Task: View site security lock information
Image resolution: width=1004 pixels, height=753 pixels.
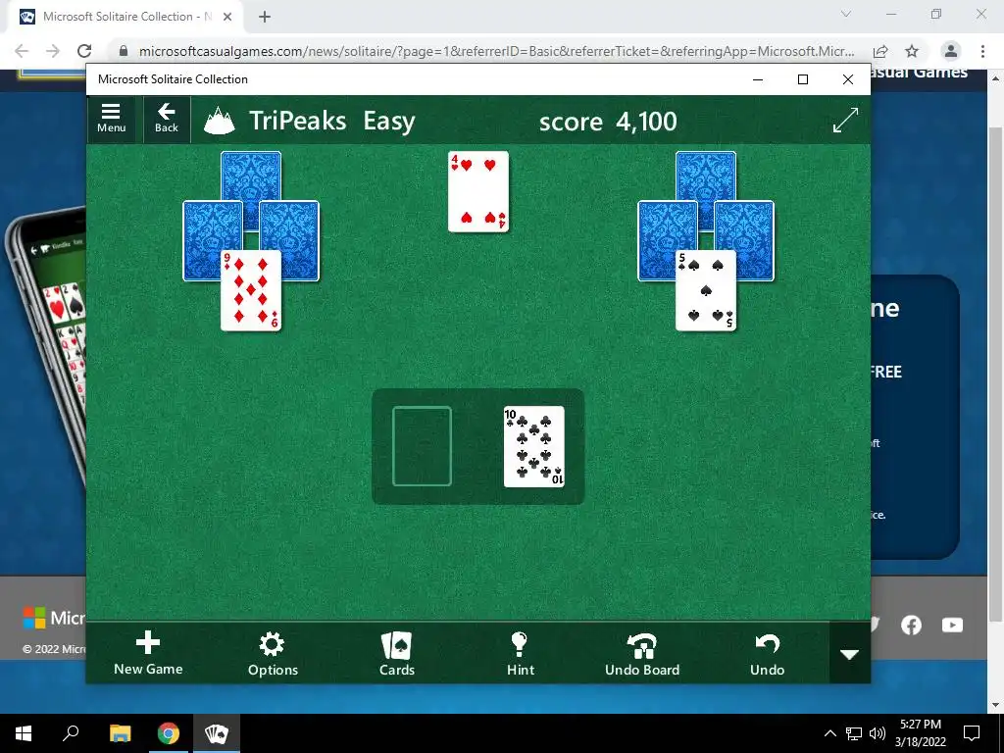Action: 124,51
